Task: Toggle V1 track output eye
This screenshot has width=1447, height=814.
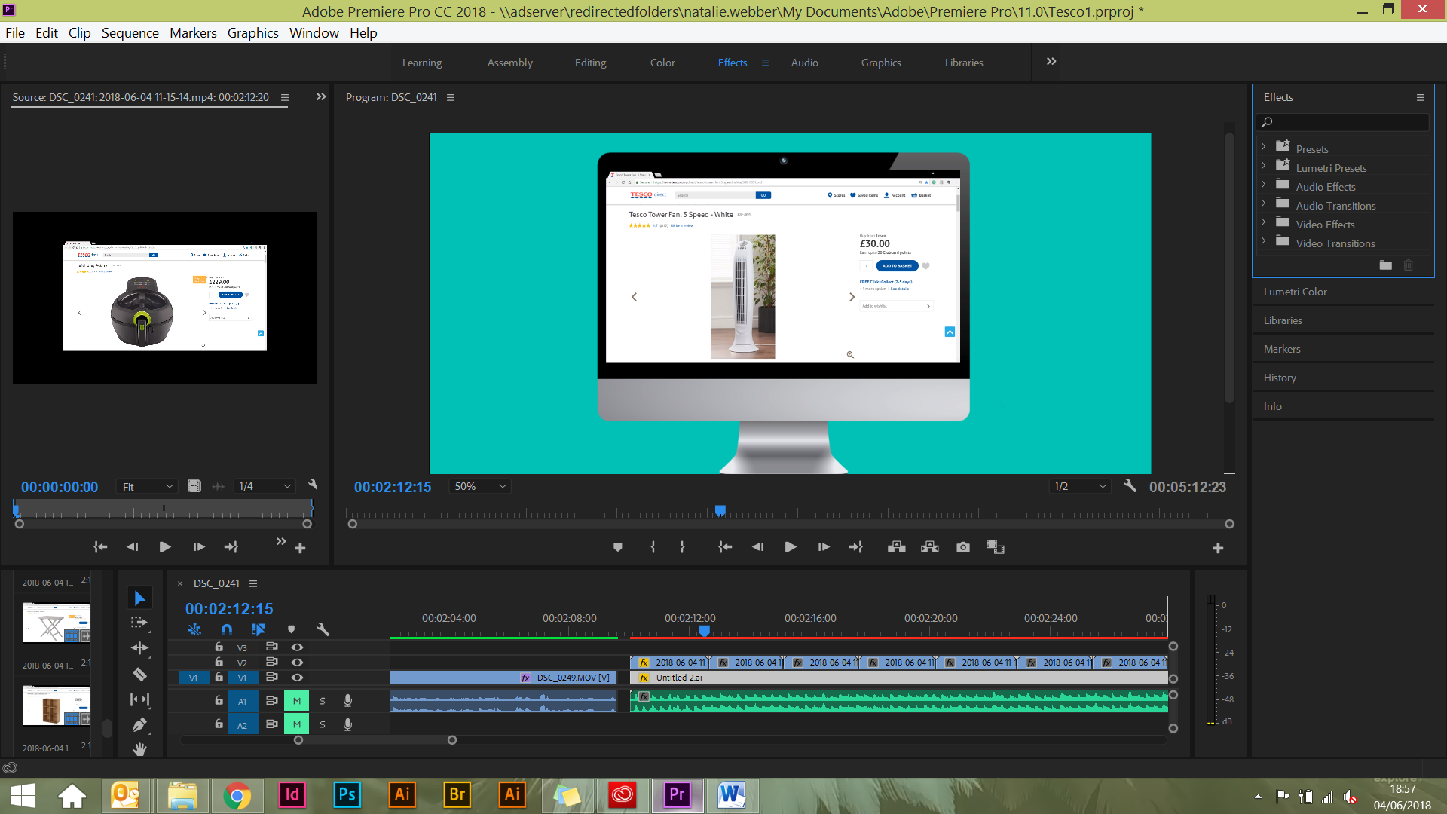Action: pyautogui.click(x=298, y=678)
